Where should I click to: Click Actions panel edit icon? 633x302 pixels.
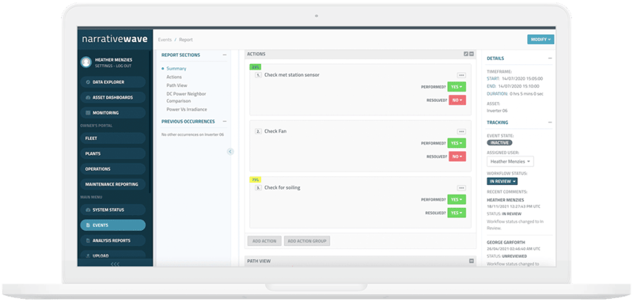pyautogui.click(x=465, y=54)
